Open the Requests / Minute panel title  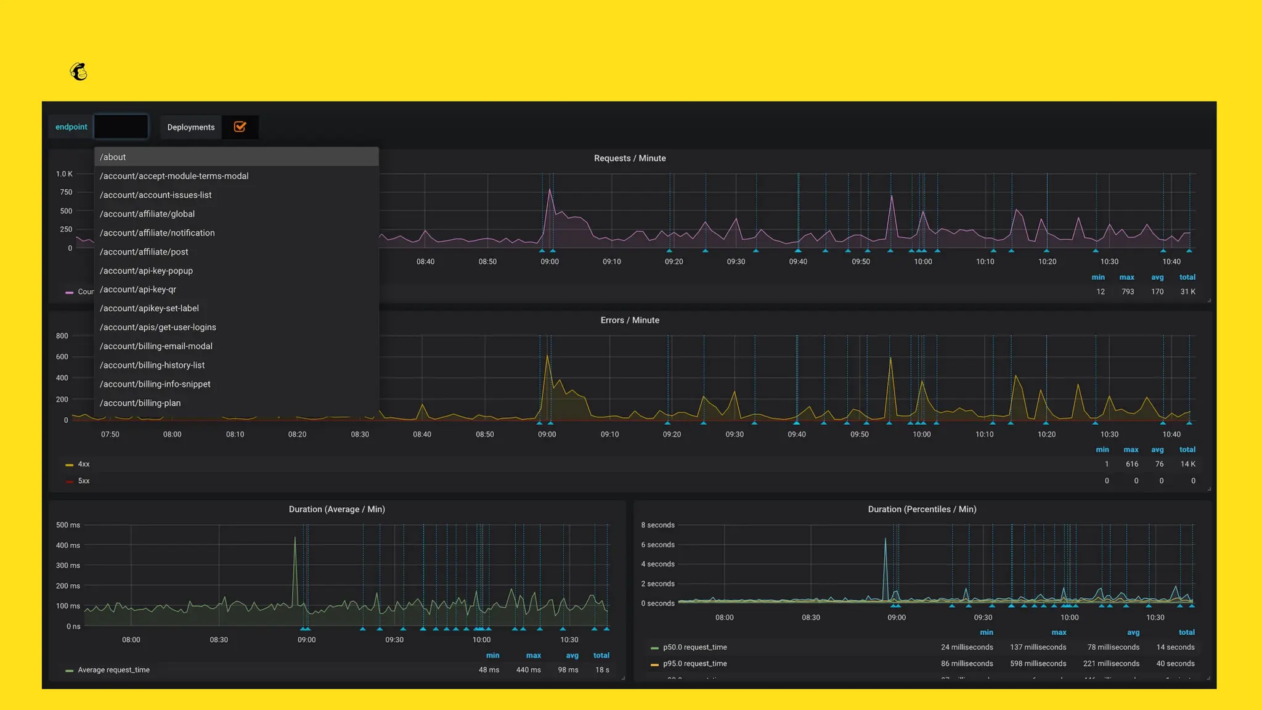pos(629,158)
